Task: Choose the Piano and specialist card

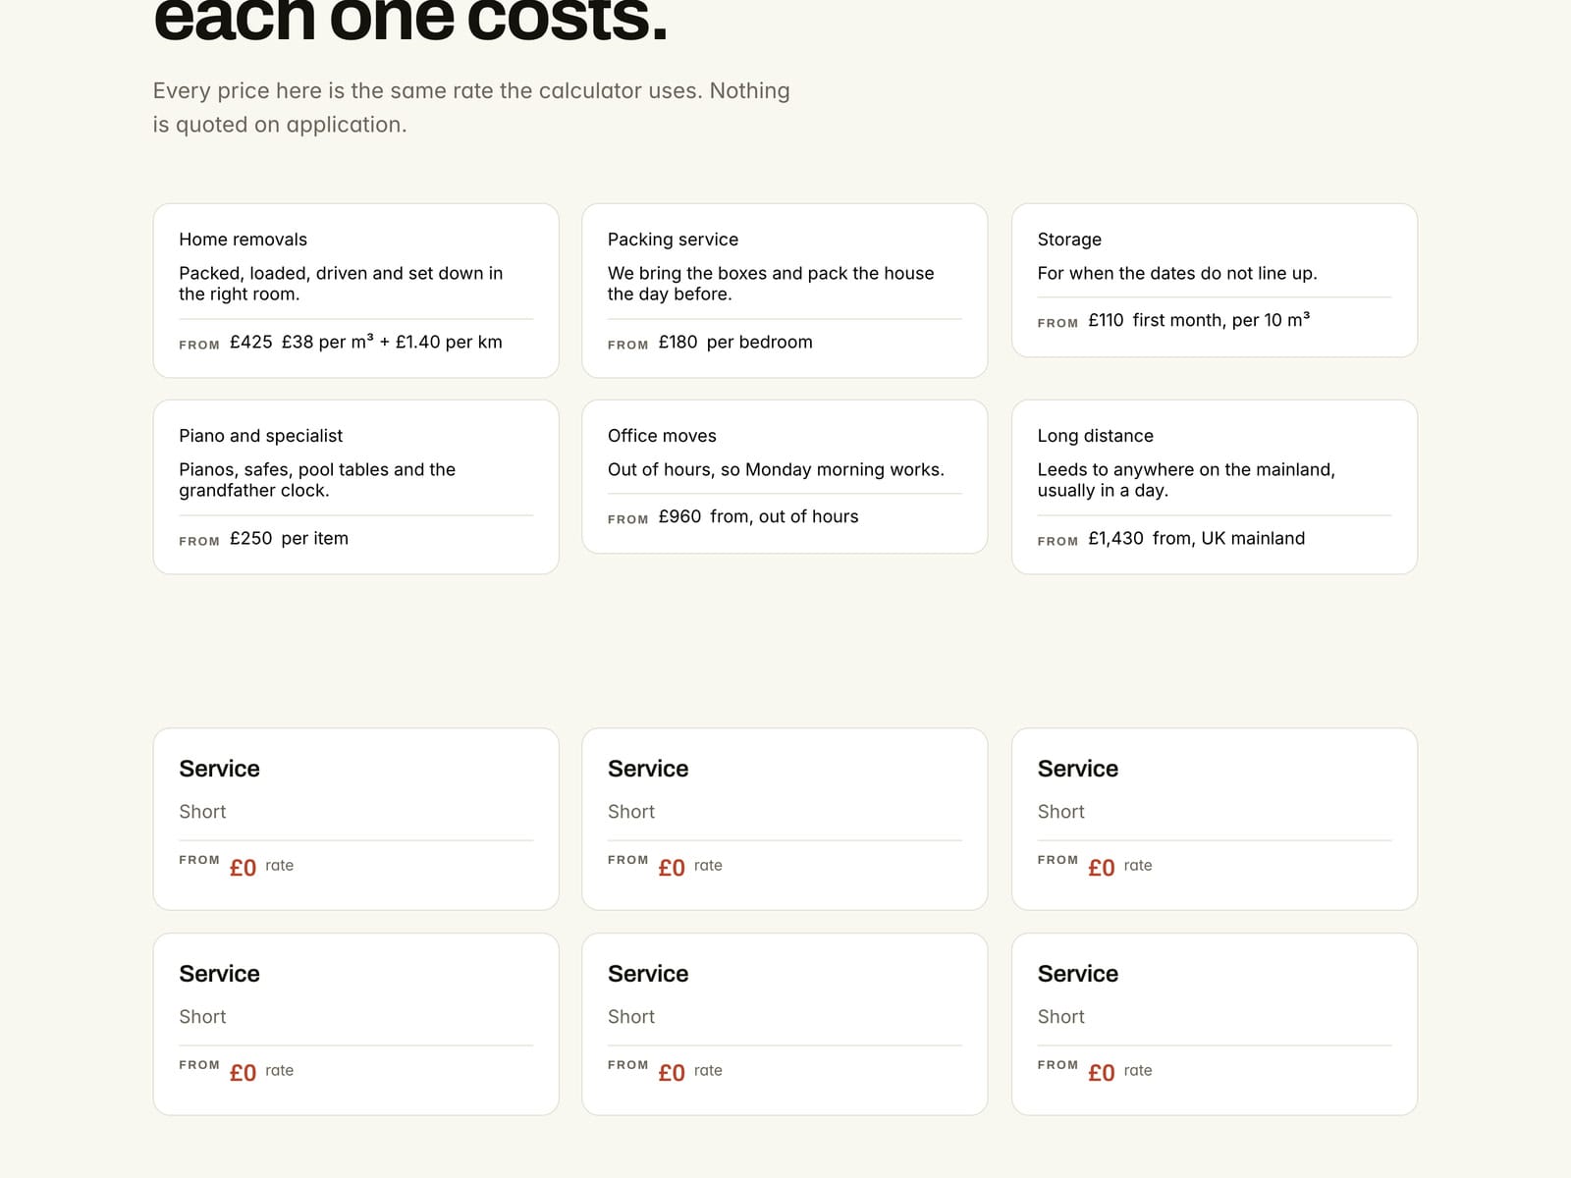Action: tap(355, 487)
